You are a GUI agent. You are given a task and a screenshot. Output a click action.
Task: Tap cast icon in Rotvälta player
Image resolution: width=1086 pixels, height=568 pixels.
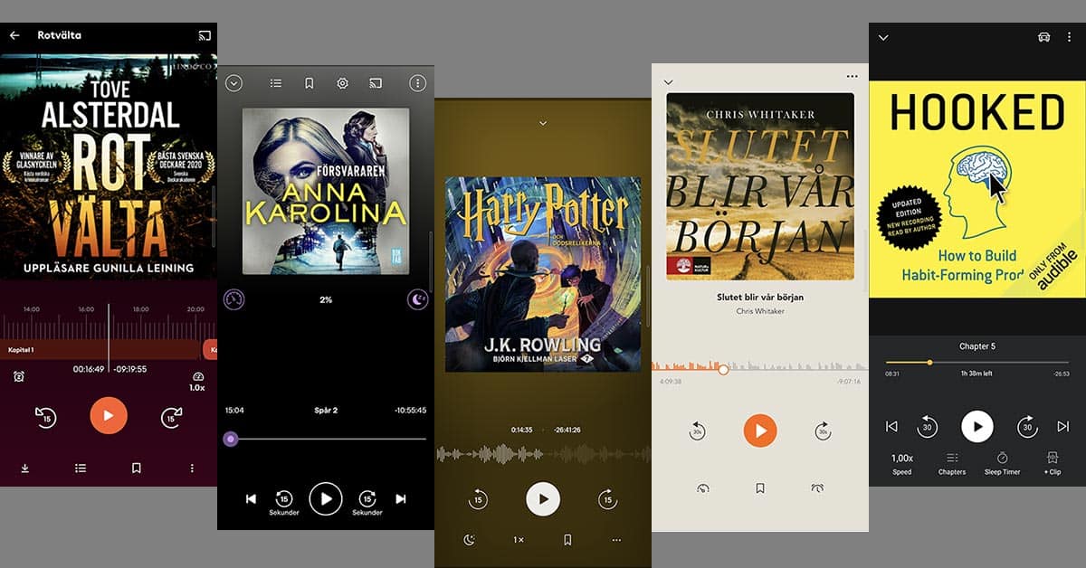(205, 35)
